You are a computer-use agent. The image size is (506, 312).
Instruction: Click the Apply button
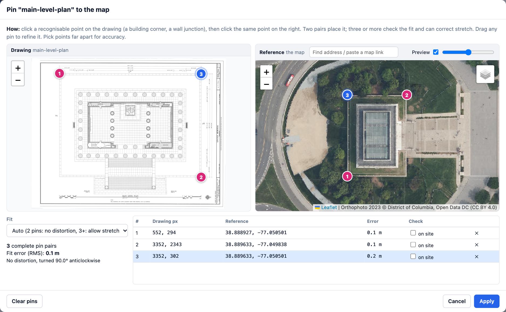487,301
